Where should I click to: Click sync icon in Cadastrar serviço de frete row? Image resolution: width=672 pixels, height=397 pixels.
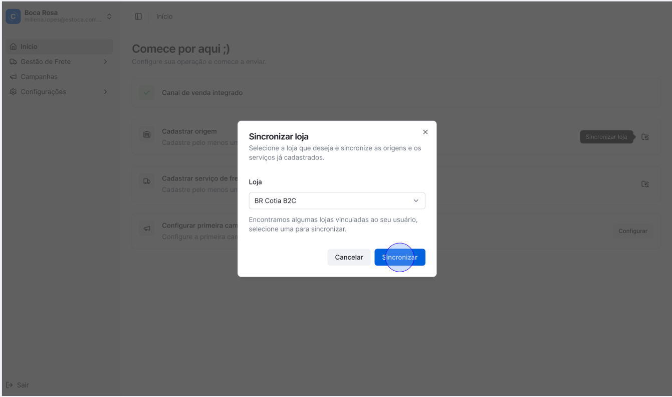coord(645,184)
